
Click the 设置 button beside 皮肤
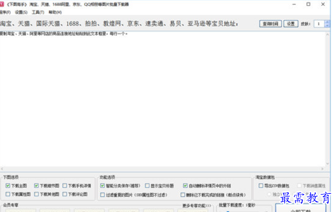click(x=291, y=24)
